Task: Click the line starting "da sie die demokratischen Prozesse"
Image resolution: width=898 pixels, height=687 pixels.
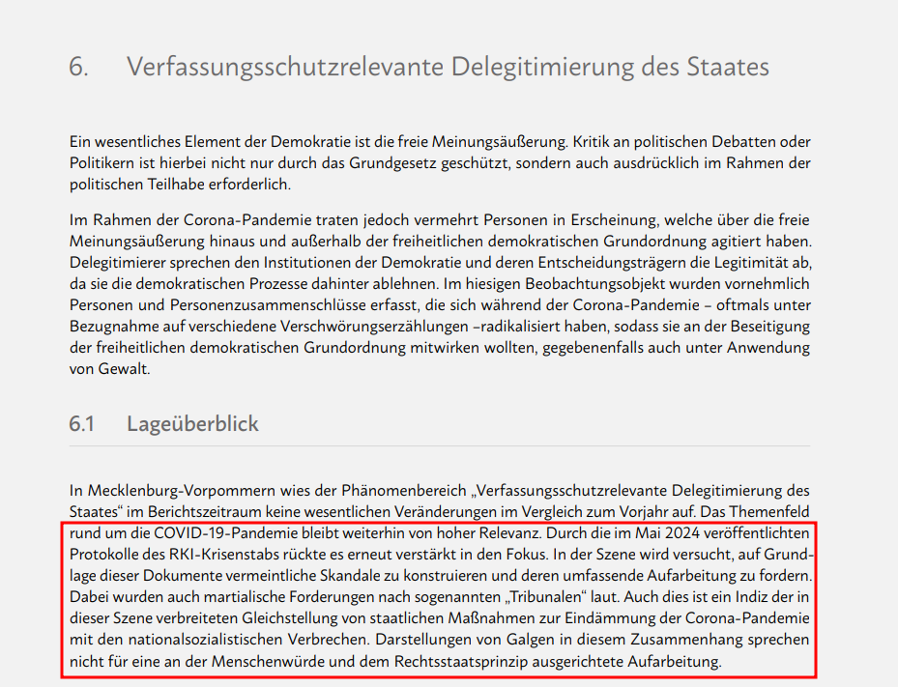Action: coord(440,284)
